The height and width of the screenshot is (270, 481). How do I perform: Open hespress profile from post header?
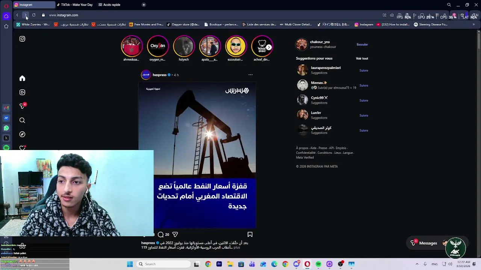coord(159,75)
